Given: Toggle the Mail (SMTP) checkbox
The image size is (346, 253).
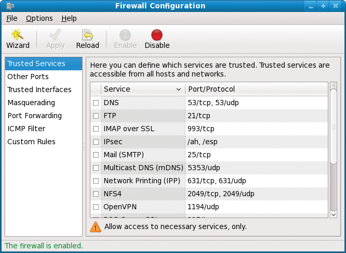Looking at the screenshot, I should click(x=96, y=155).
